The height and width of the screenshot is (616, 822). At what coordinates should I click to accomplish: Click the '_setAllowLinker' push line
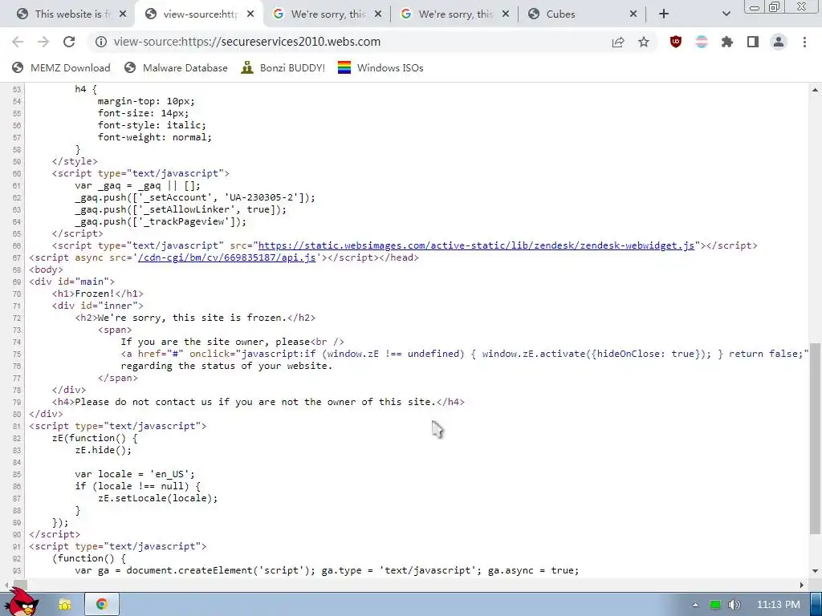point(181,209)
